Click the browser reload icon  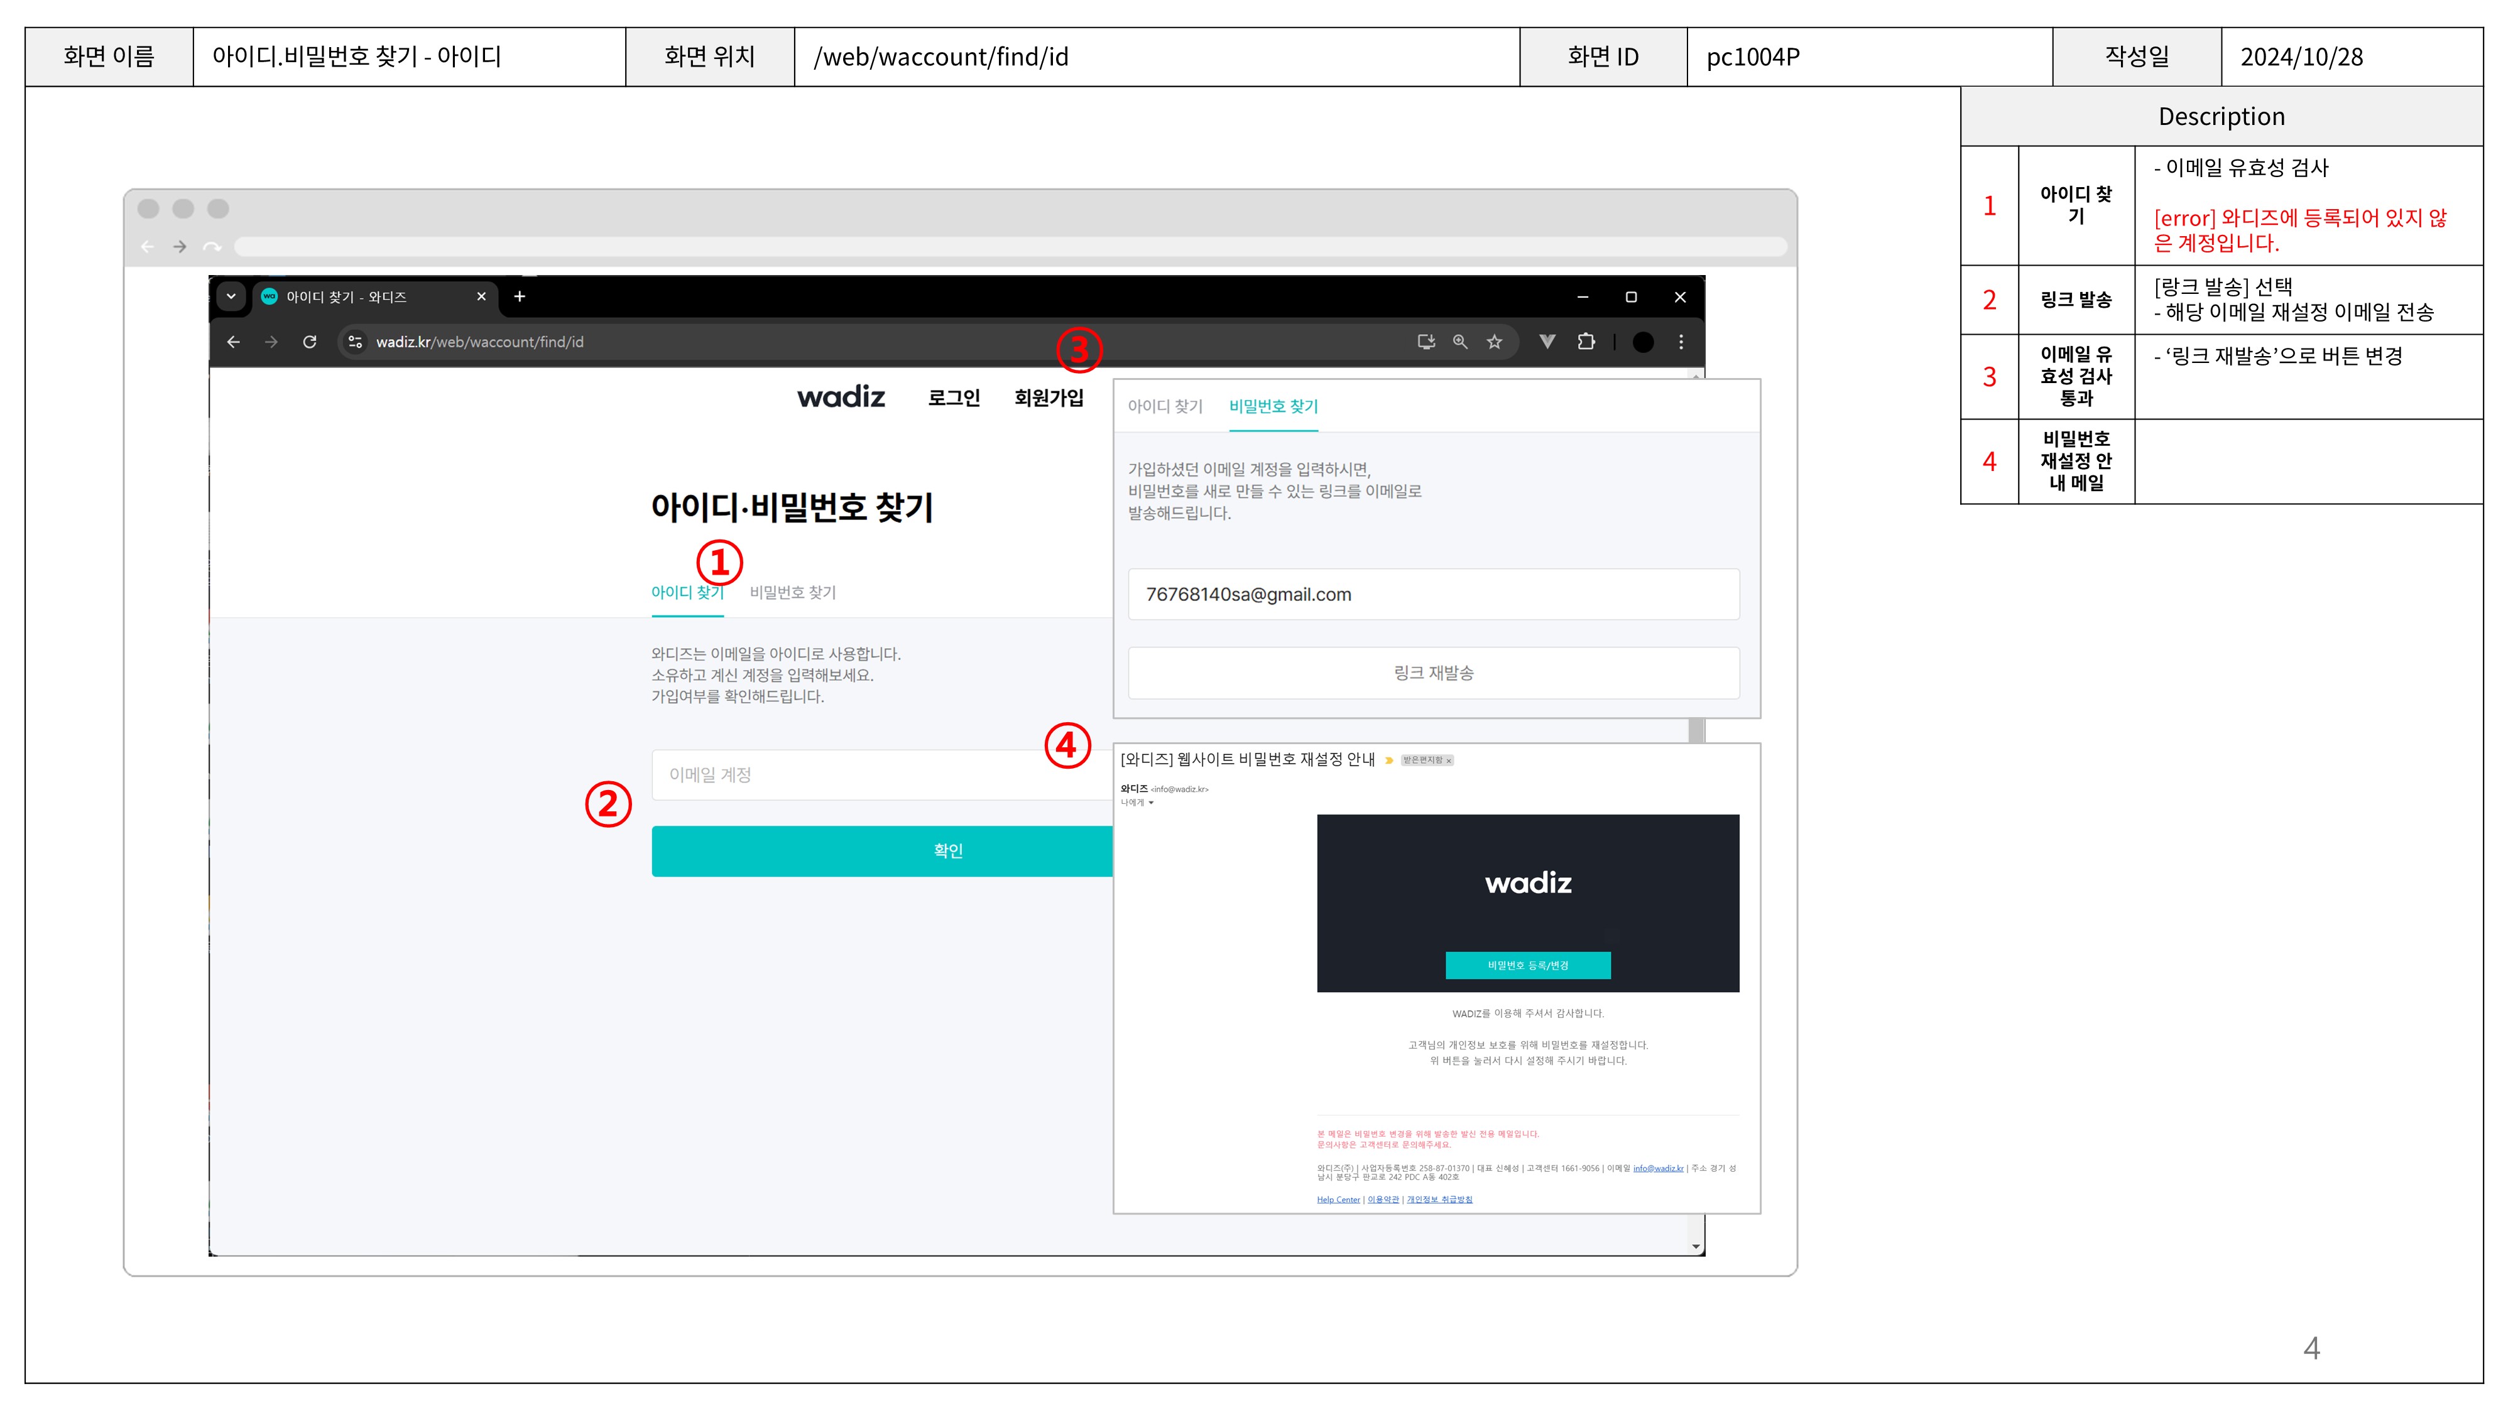[x=309, y=342]
